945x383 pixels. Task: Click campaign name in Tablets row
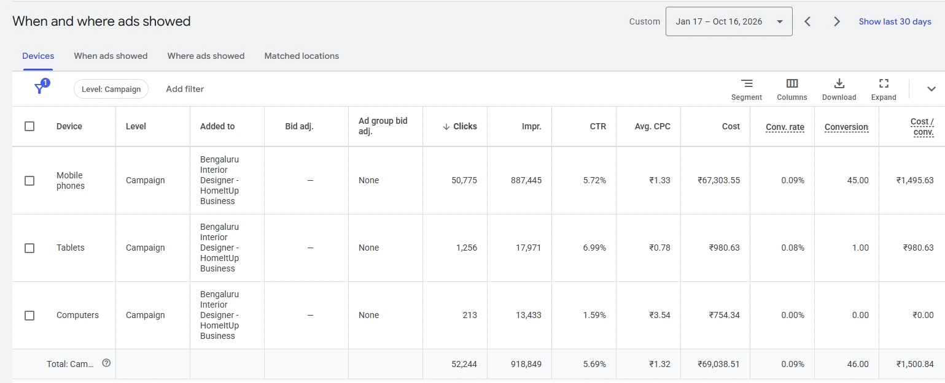pos(220,248)
